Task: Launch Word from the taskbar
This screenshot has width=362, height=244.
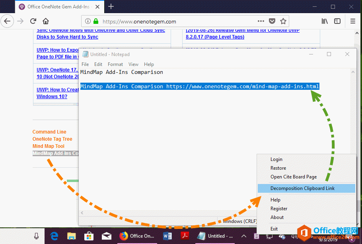Action: pos(167,236)
